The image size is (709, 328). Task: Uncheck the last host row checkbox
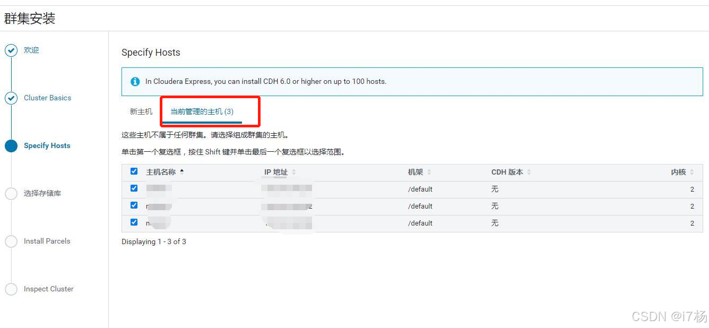(134, 222)
